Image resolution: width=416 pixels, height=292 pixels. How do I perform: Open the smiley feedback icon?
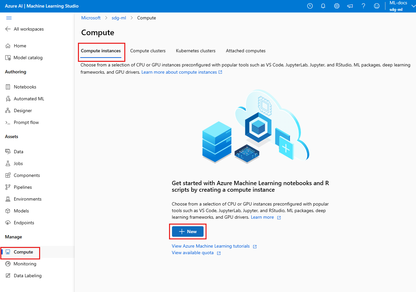point(377,6)
